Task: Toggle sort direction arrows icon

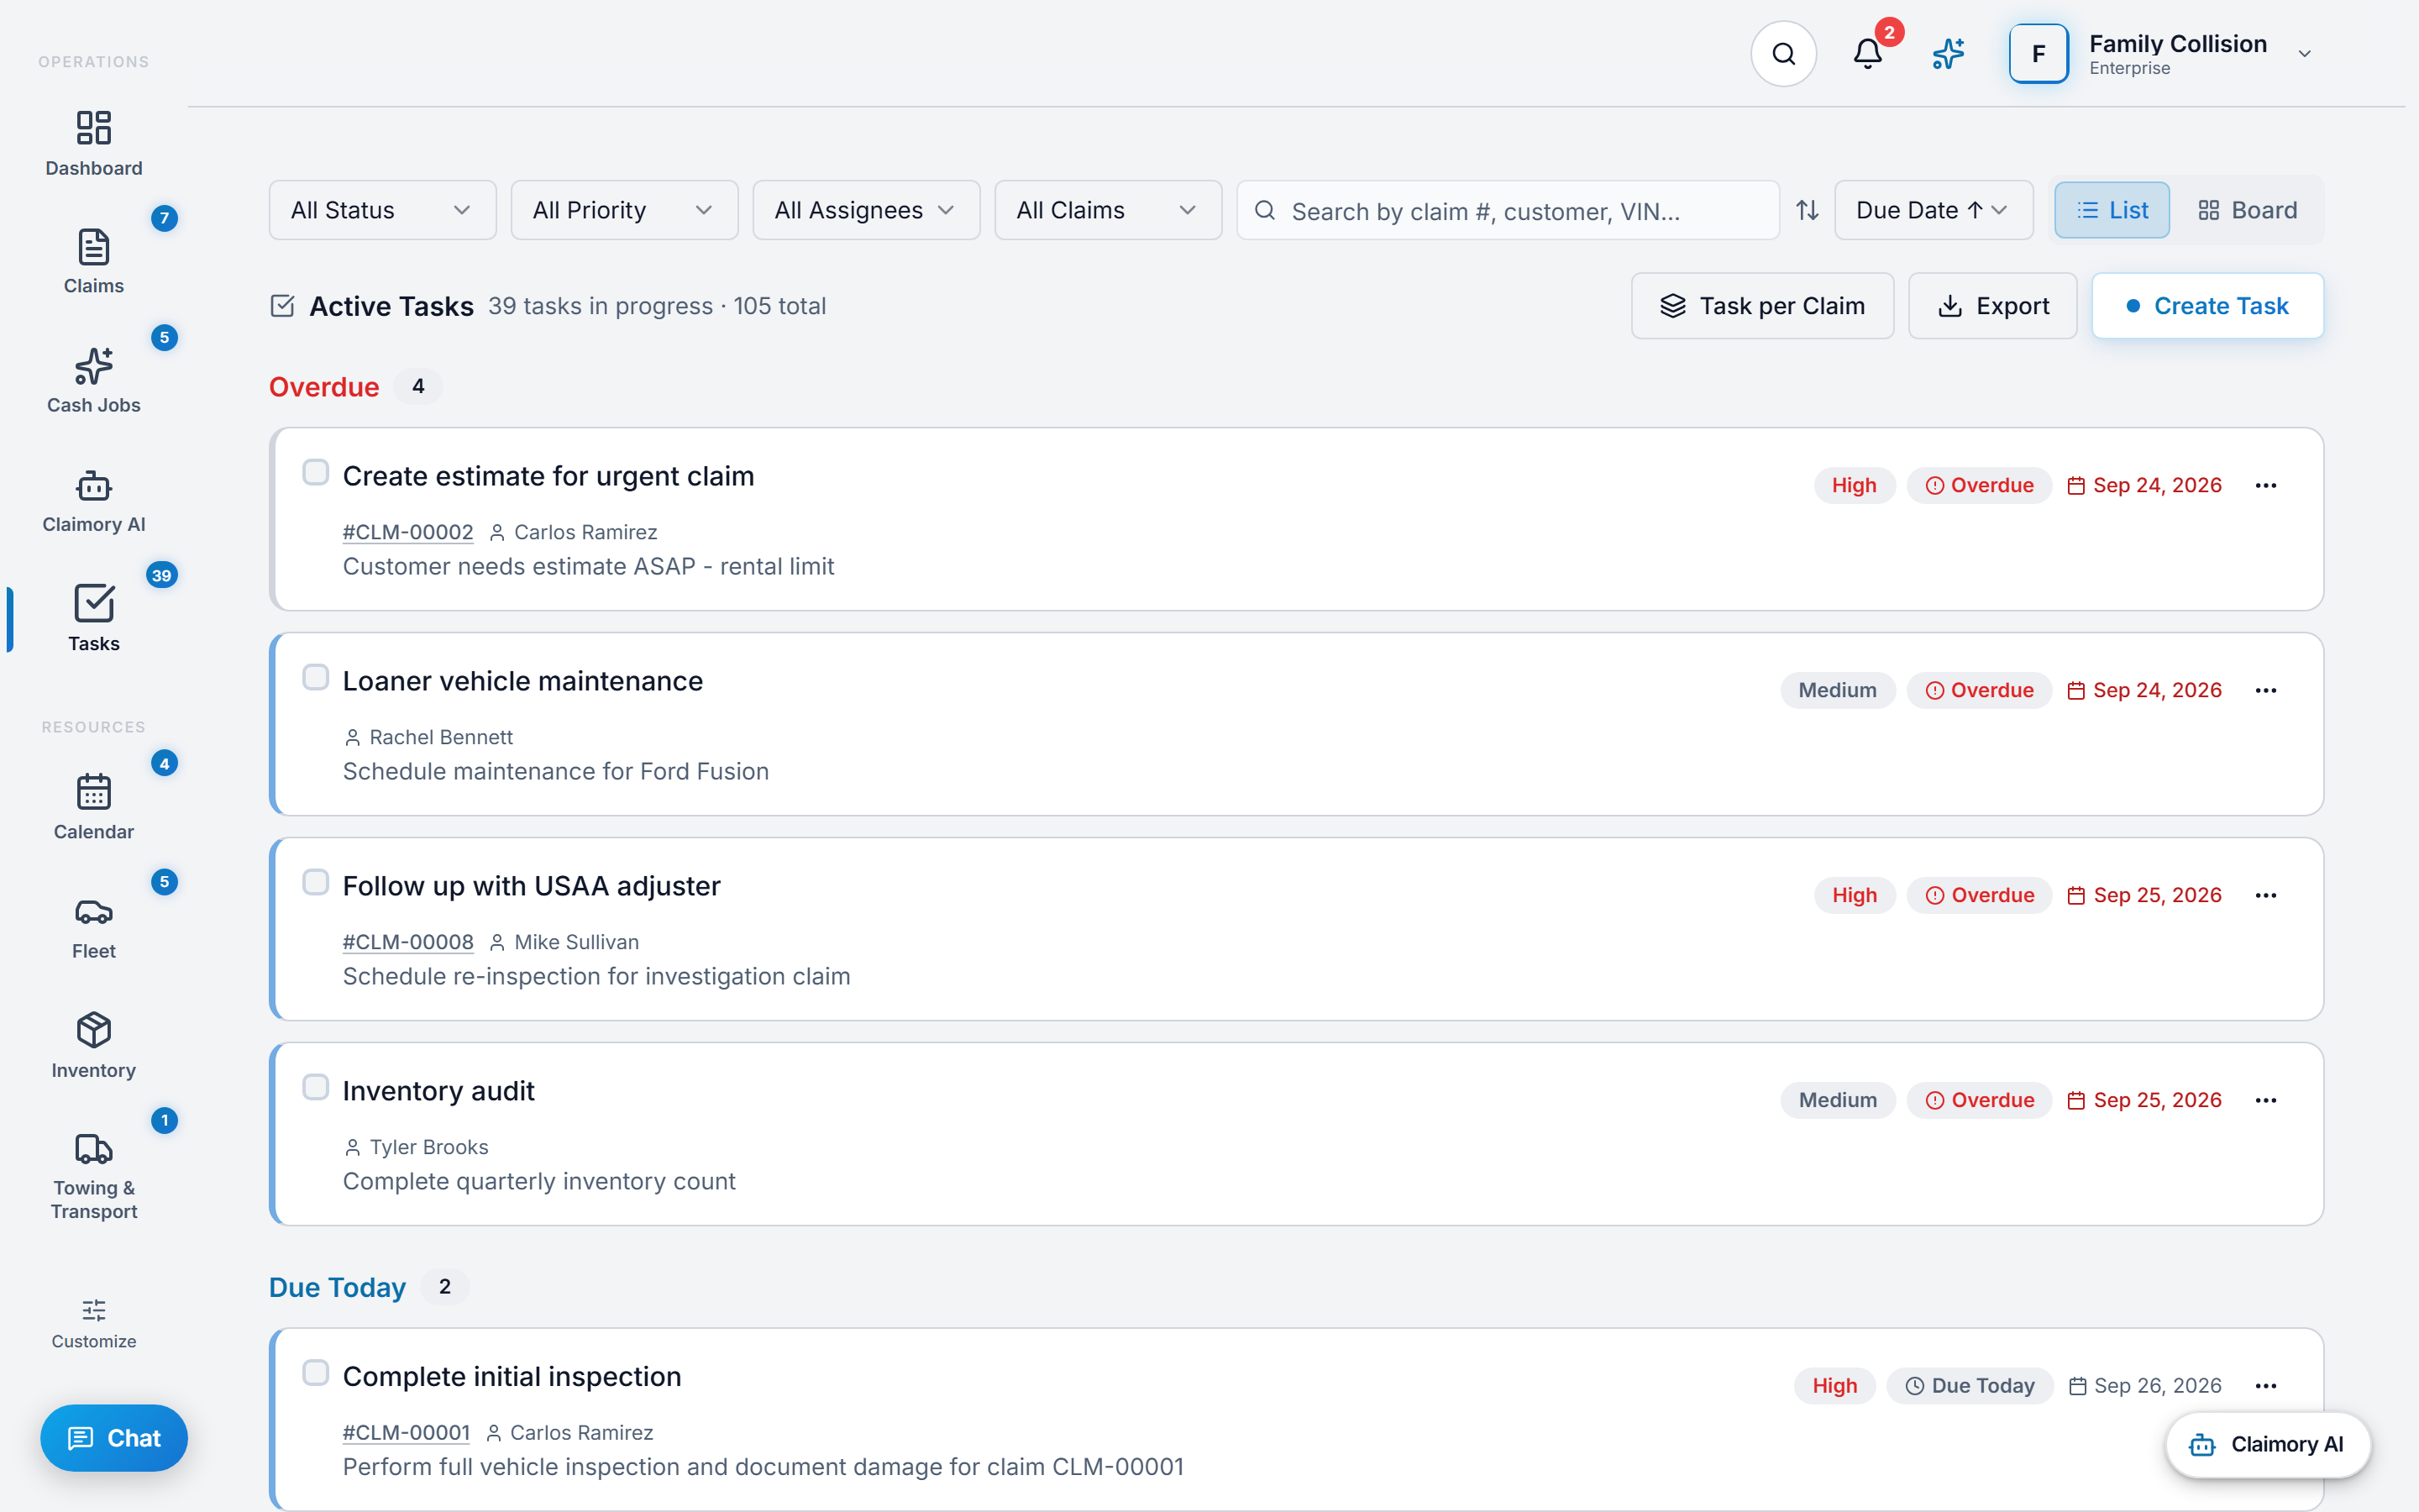Action: 1808,210
